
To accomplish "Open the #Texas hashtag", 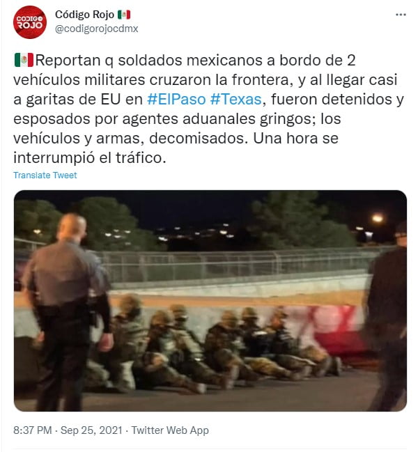I will [x=235, y=99].
